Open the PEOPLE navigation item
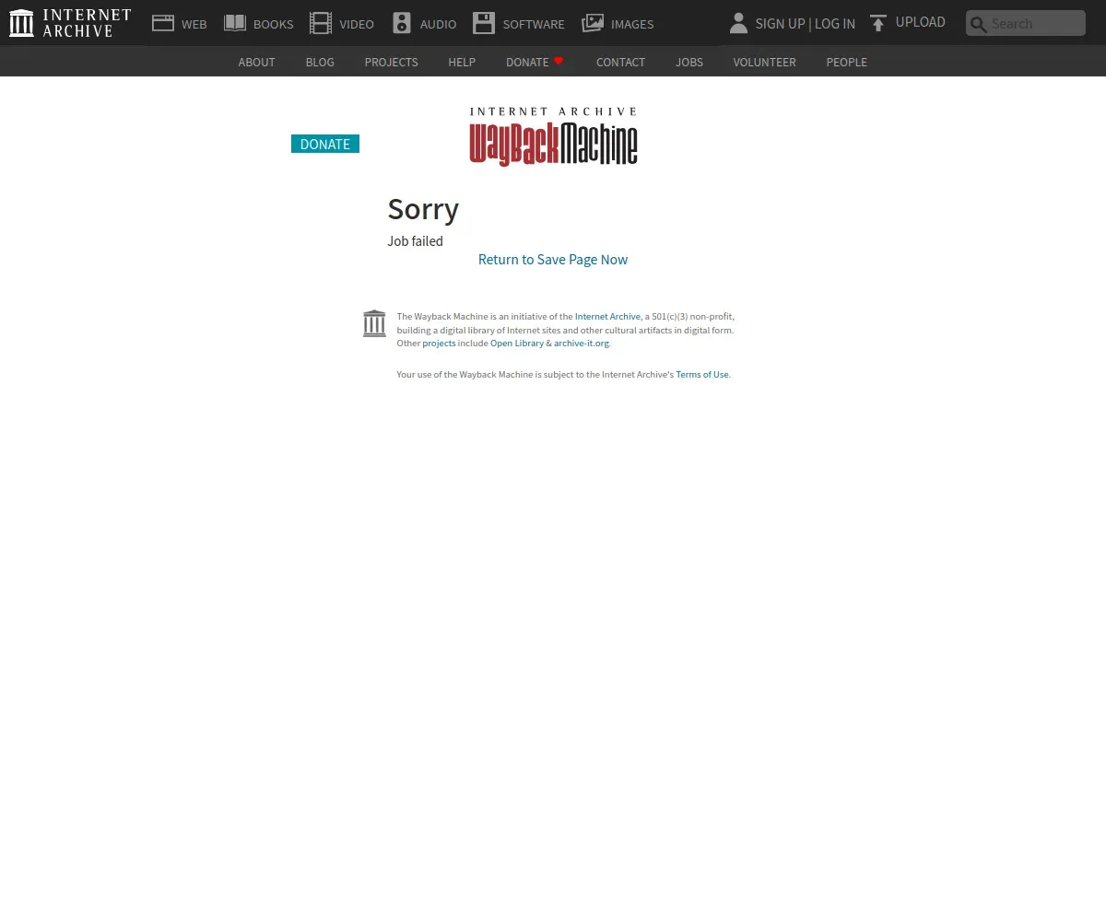Image resolution: width=1106 pixels, height=921 pixels. [x=846, y=62]
